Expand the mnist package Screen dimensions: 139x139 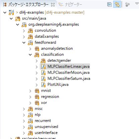pos(30,91)
